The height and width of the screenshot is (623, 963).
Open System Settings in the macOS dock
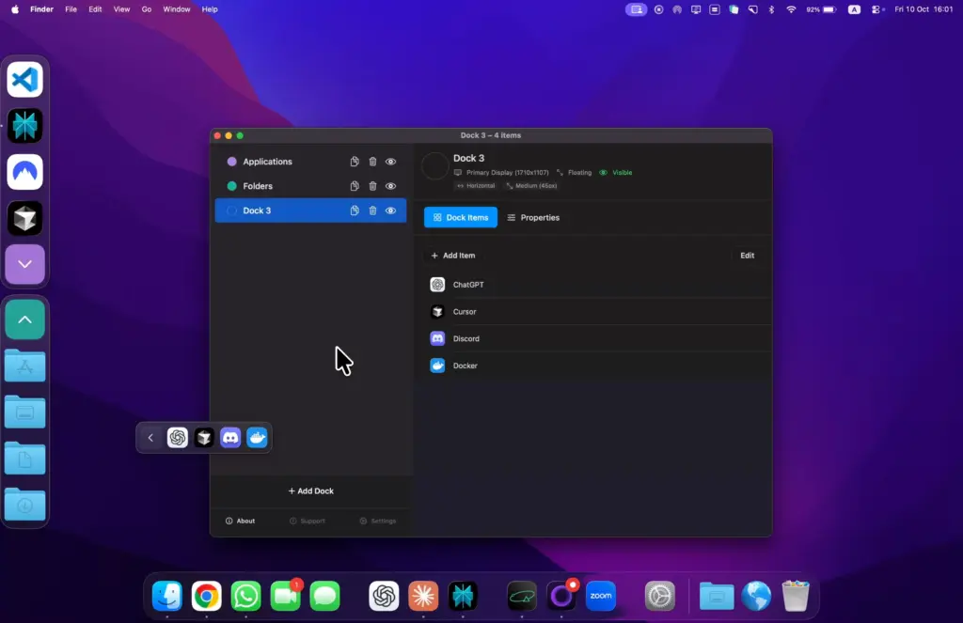[x=660, y=596]
